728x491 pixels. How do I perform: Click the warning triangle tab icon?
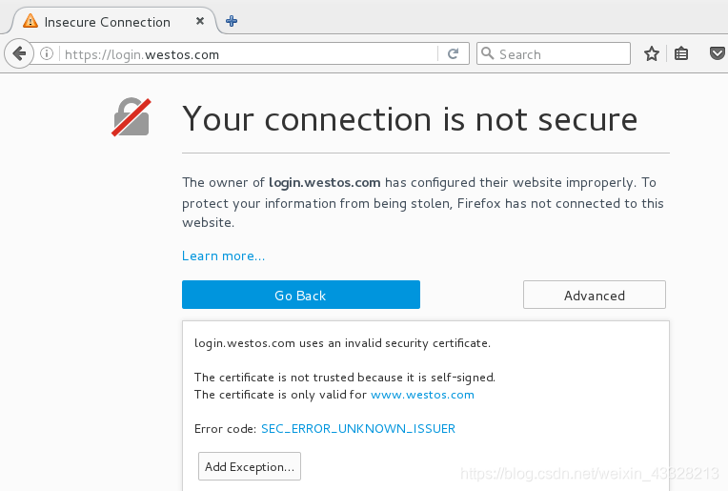(x=30, y=21)
